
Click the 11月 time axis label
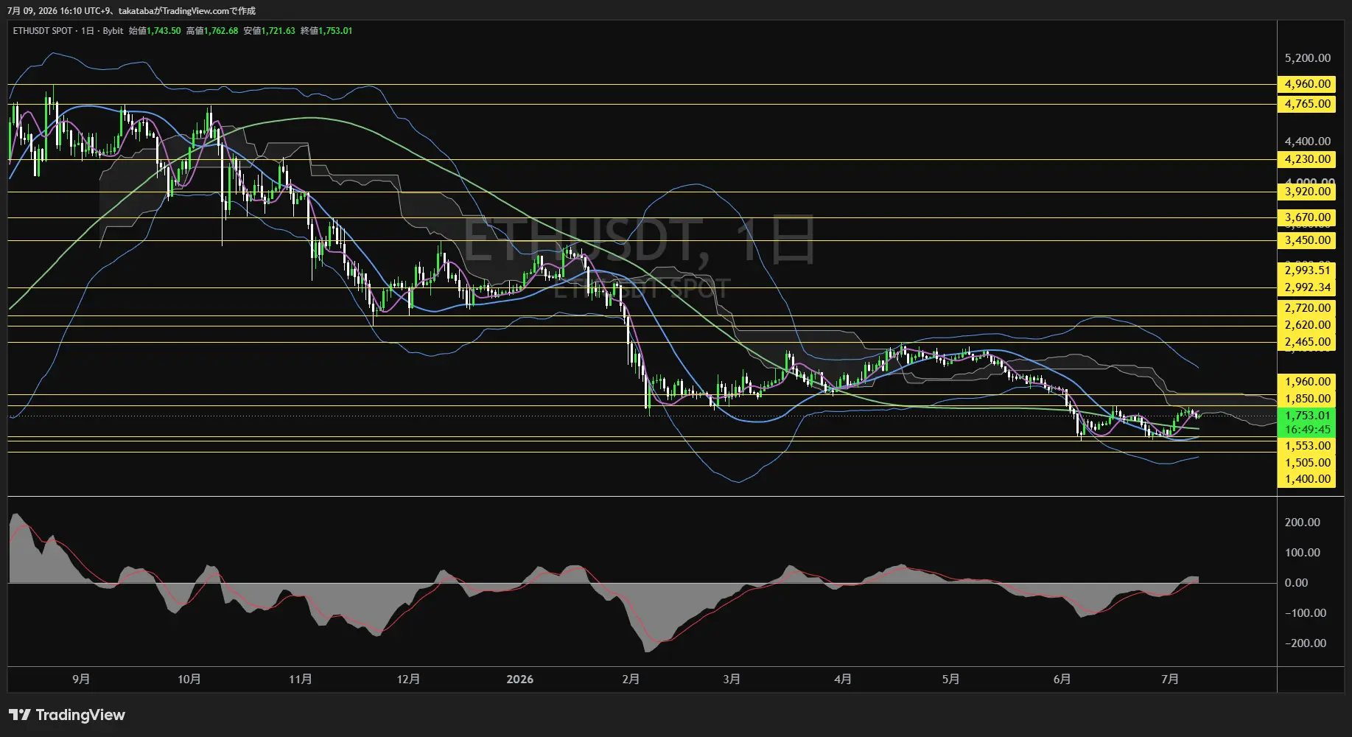(301, 679)
